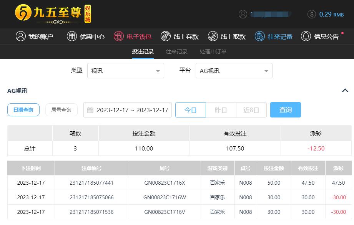Click the user avatar icon in header
The image size is (354, 225).
243,14
